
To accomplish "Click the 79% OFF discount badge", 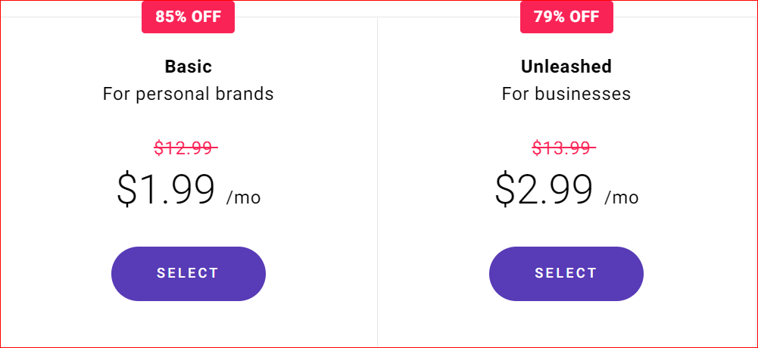I will pos(566,17).
